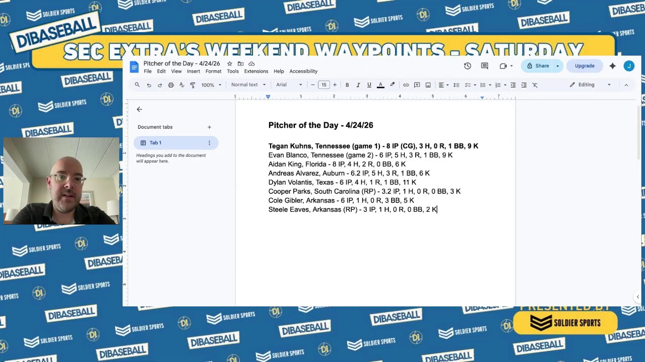Screen dimensions: 645x362
Task: Open the Help menu
Action: click(279, 71)
